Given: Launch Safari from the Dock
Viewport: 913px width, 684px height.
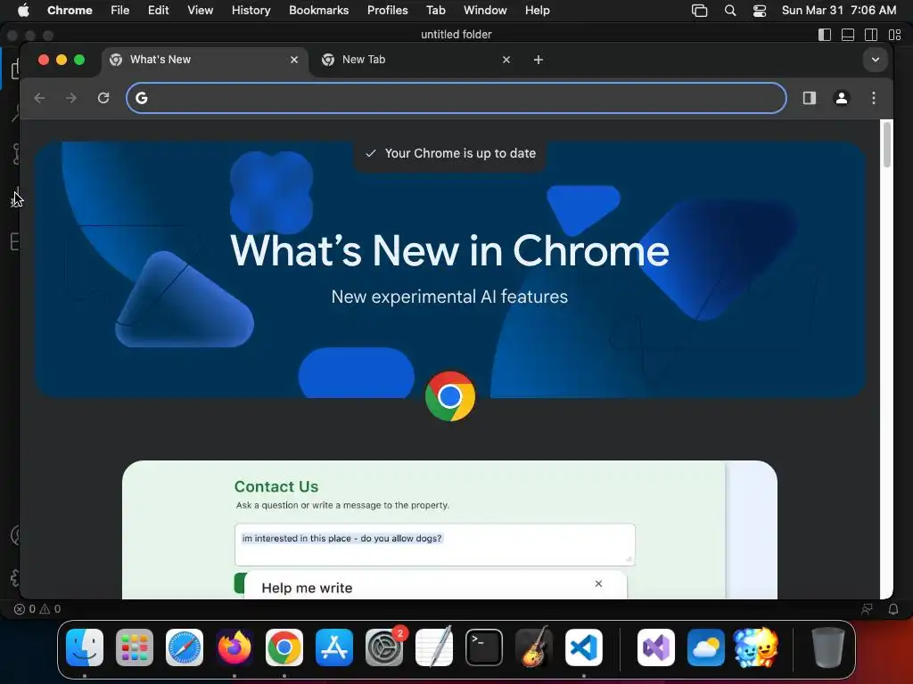Looking at the screenshot, I should pyautogui.click(x=185, y=647).
